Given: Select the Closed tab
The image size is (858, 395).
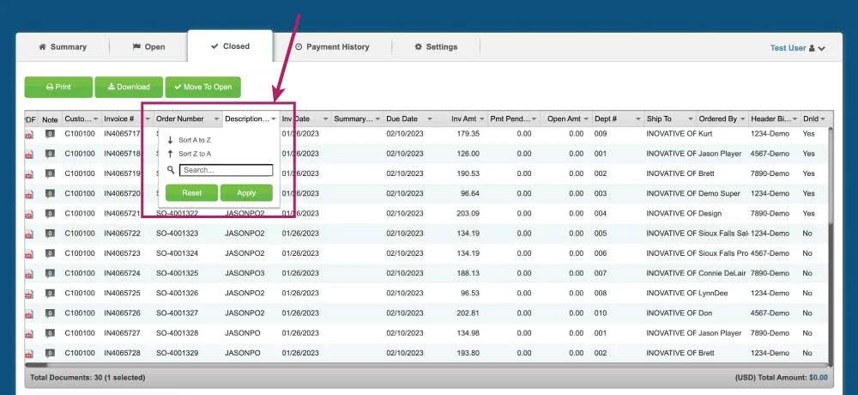Looking at the screenshot, I should point(230,46).
